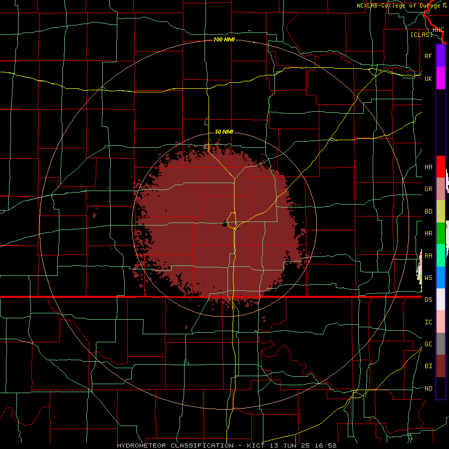The width and height of the screenshot is (449, 449).
Task: Click the KICT radar site identifier
Action: (256, 446)
